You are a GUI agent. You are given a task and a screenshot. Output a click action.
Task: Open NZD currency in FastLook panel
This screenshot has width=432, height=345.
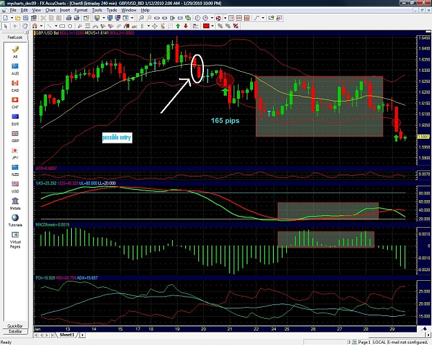(15, 170)
